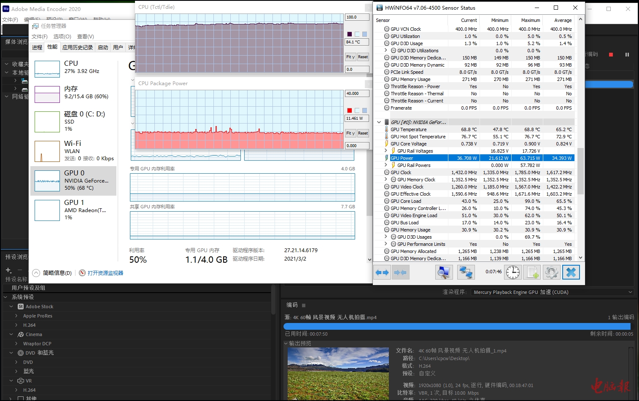Pause the Media Encoder queue

pyautogui.click(x=627, y=54)
